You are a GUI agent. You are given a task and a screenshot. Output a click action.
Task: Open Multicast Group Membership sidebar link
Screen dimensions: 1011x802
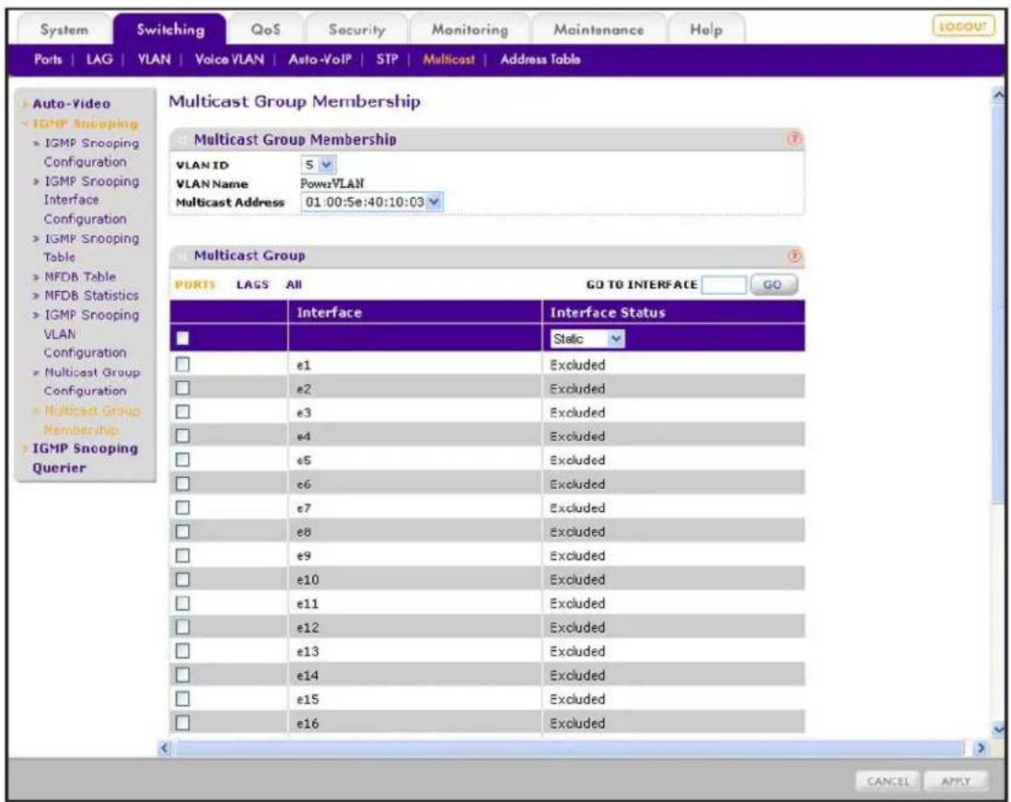pyautogui.click(x=90, y=420)
